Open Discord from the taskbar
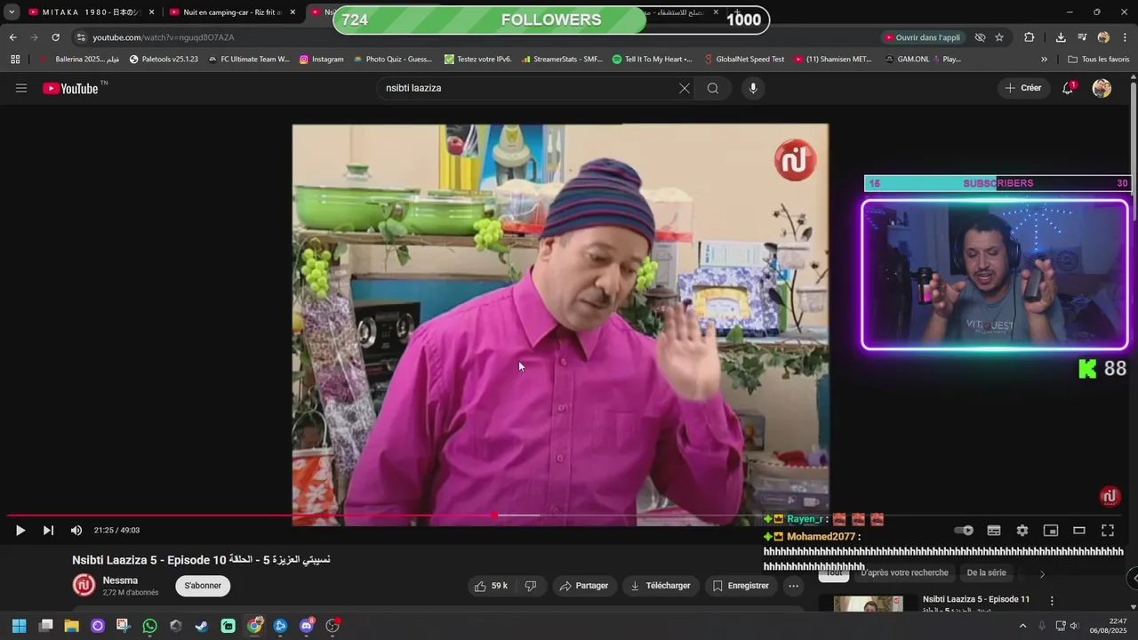The height and width of the screenshot is (640, 1138). coord(307,626)
